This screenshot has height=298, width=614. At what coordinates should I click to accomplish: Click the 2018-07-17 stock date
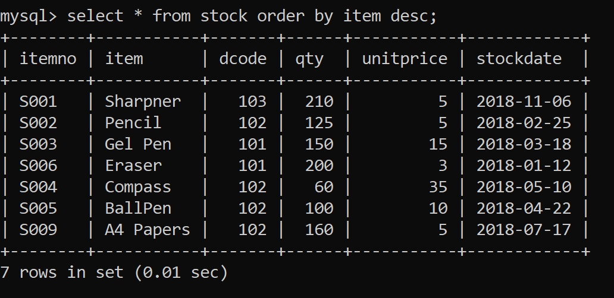[524, 230]
